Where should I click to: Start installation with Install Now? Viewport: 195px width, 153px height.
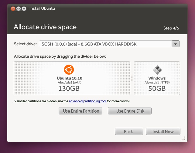point(163,131)
